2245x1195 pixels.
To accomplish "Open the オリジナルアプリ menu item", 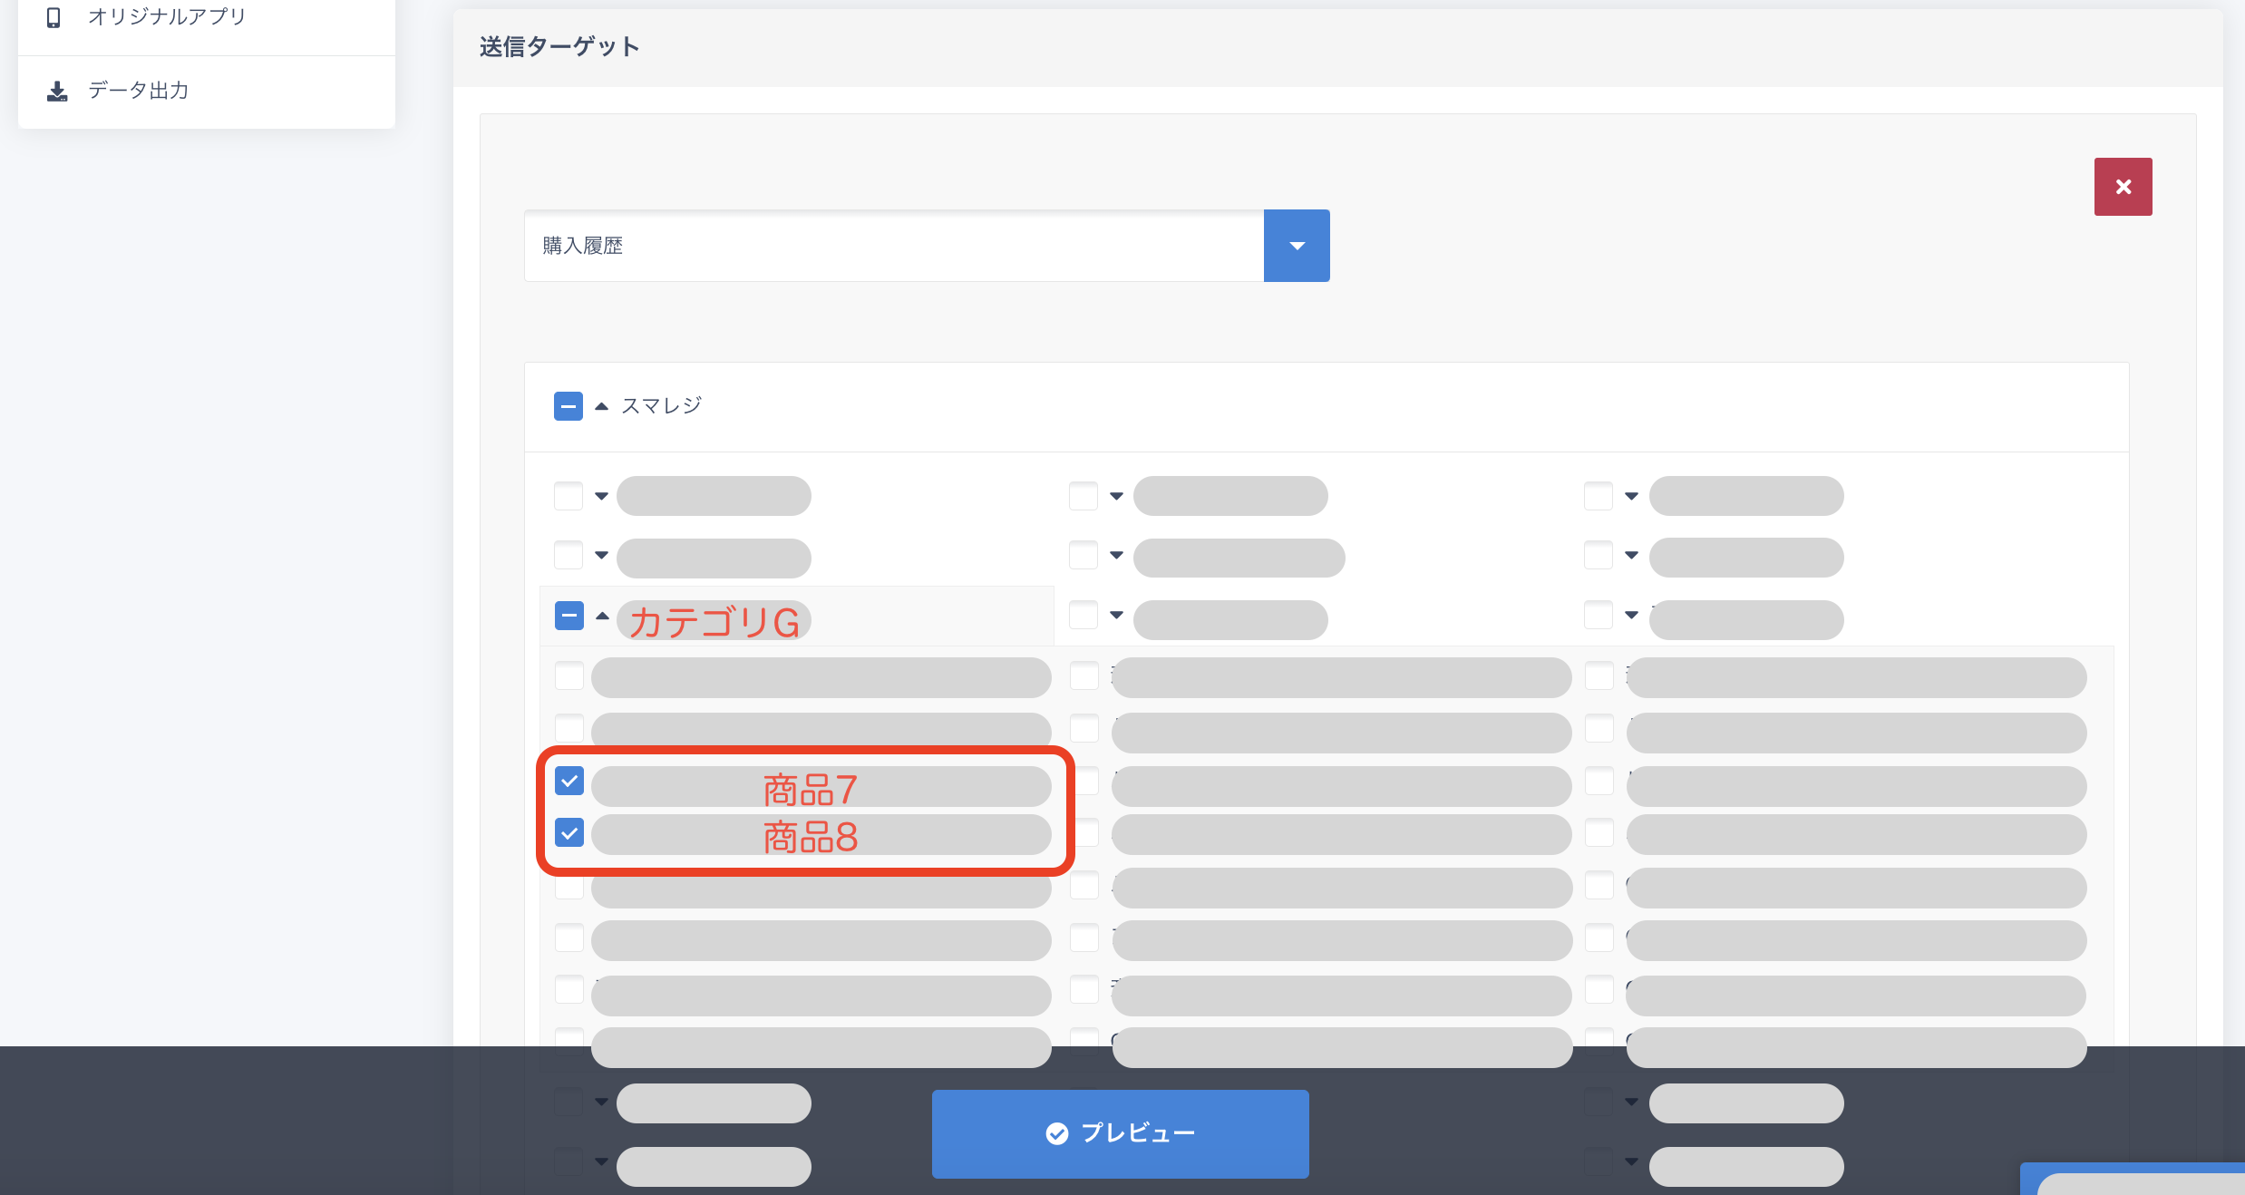I will (x=167, y=17).
